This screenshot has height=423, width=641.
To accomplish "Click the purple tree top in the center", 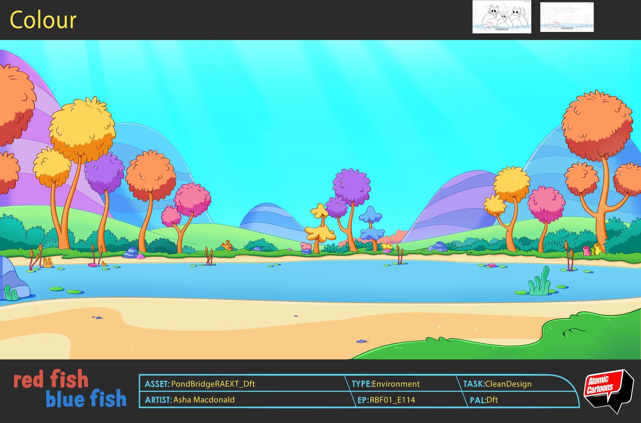I will tap(352, 186).
